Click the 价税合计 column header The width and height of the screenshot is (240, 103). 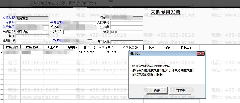187,47
